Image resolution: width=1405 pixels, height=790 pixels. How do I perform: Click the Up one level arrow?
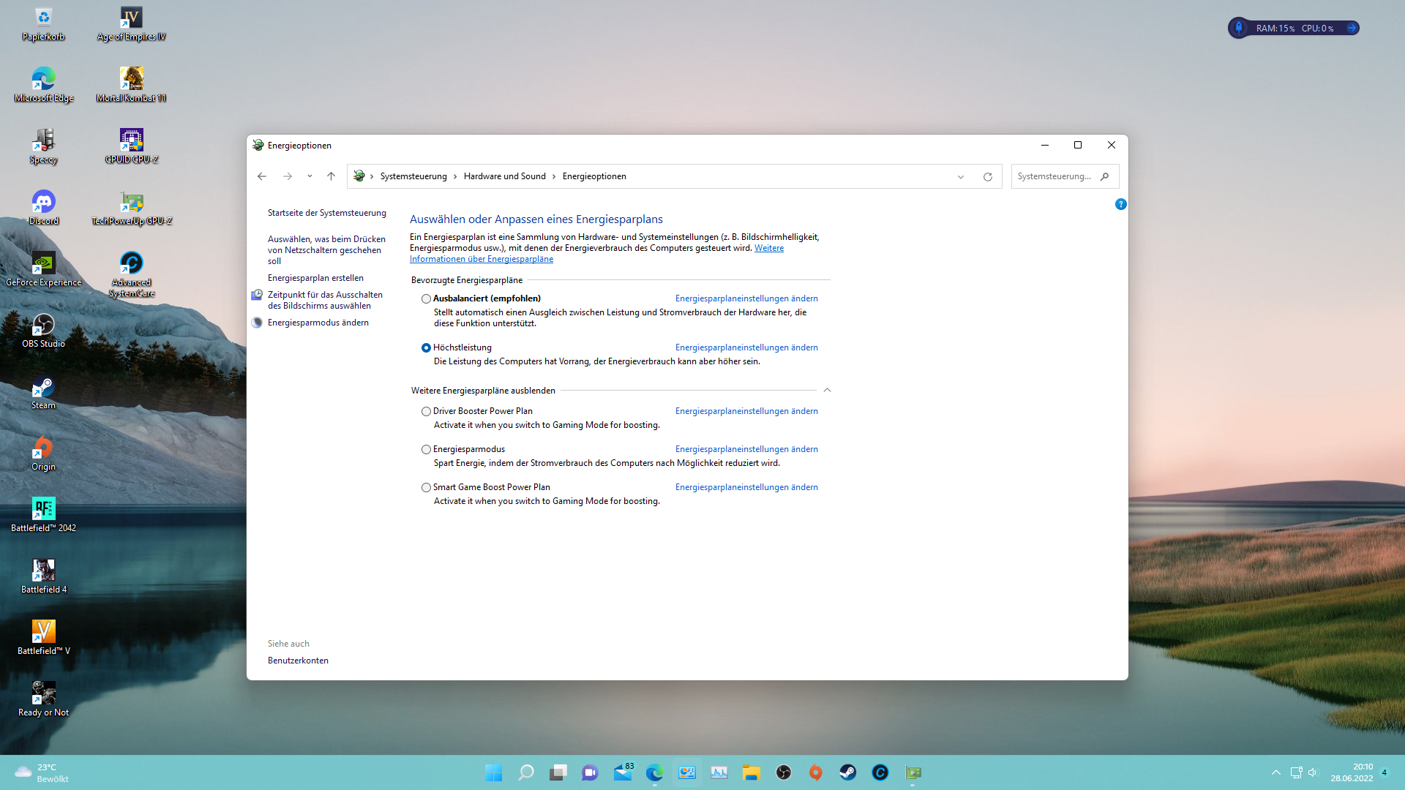pos(331,176)
